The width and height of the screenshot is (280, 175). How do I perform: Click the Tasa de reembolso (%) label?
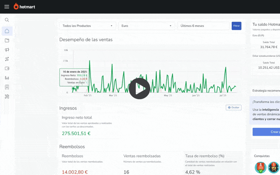pos(205,156)
